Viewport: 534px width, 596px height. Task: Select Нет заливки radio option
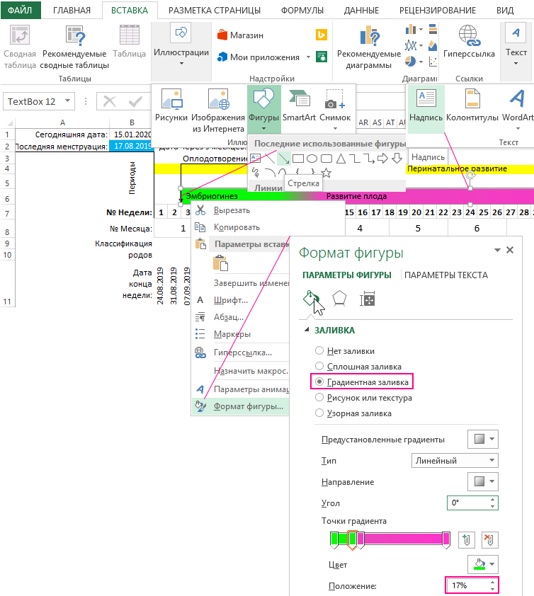pyautogui.click(x=319, y=350)
